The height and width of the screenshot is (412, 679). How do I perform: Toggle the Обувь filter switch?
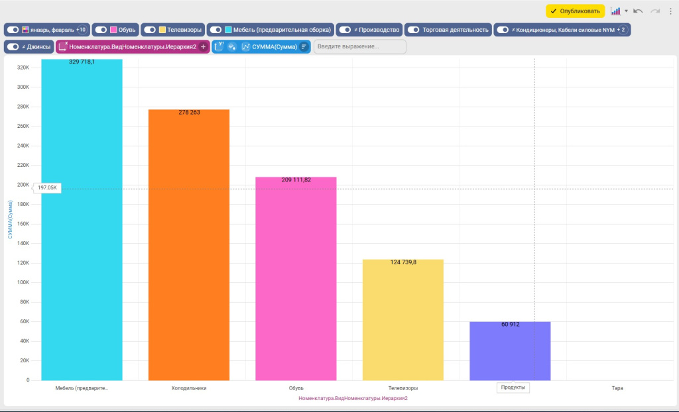click(101, 30)
